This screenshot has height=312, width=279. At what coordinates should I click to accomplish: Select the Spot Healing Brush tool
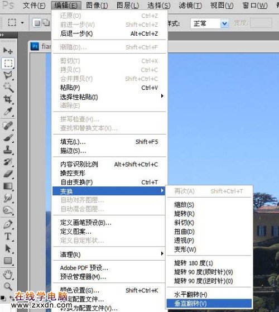coord(8,126)
